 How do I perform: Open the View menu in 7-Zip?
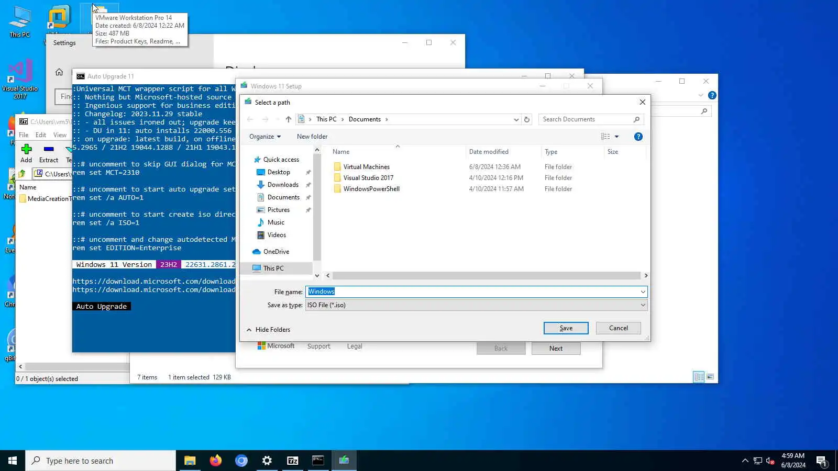(60, 135)
